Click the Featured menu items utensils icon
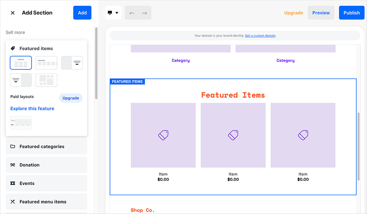Viewport: 367px width, 214px height. tap(13, 201)
